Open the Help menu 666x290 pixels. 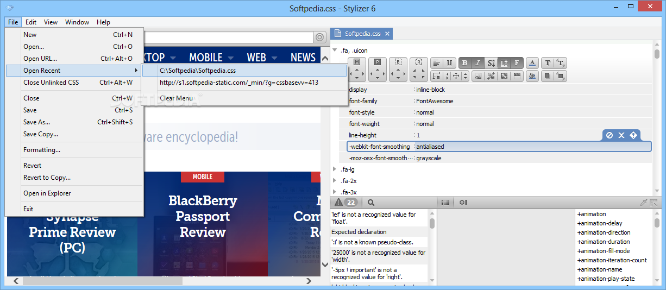[x=103, y=22]
